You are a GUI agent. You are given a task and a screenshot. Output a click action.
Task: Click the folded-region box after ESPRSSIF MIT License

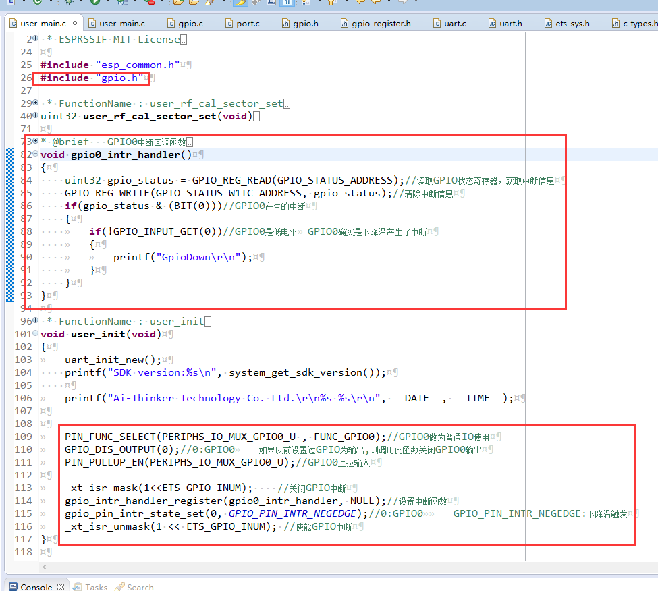click(184, 39)
